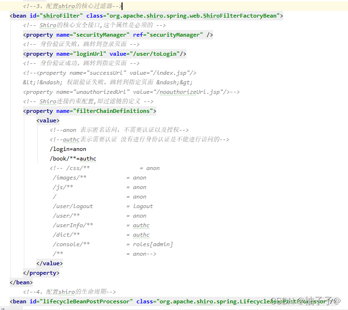Click the /dict/** = authc line
348x310 pixels.
pos(101,235)
